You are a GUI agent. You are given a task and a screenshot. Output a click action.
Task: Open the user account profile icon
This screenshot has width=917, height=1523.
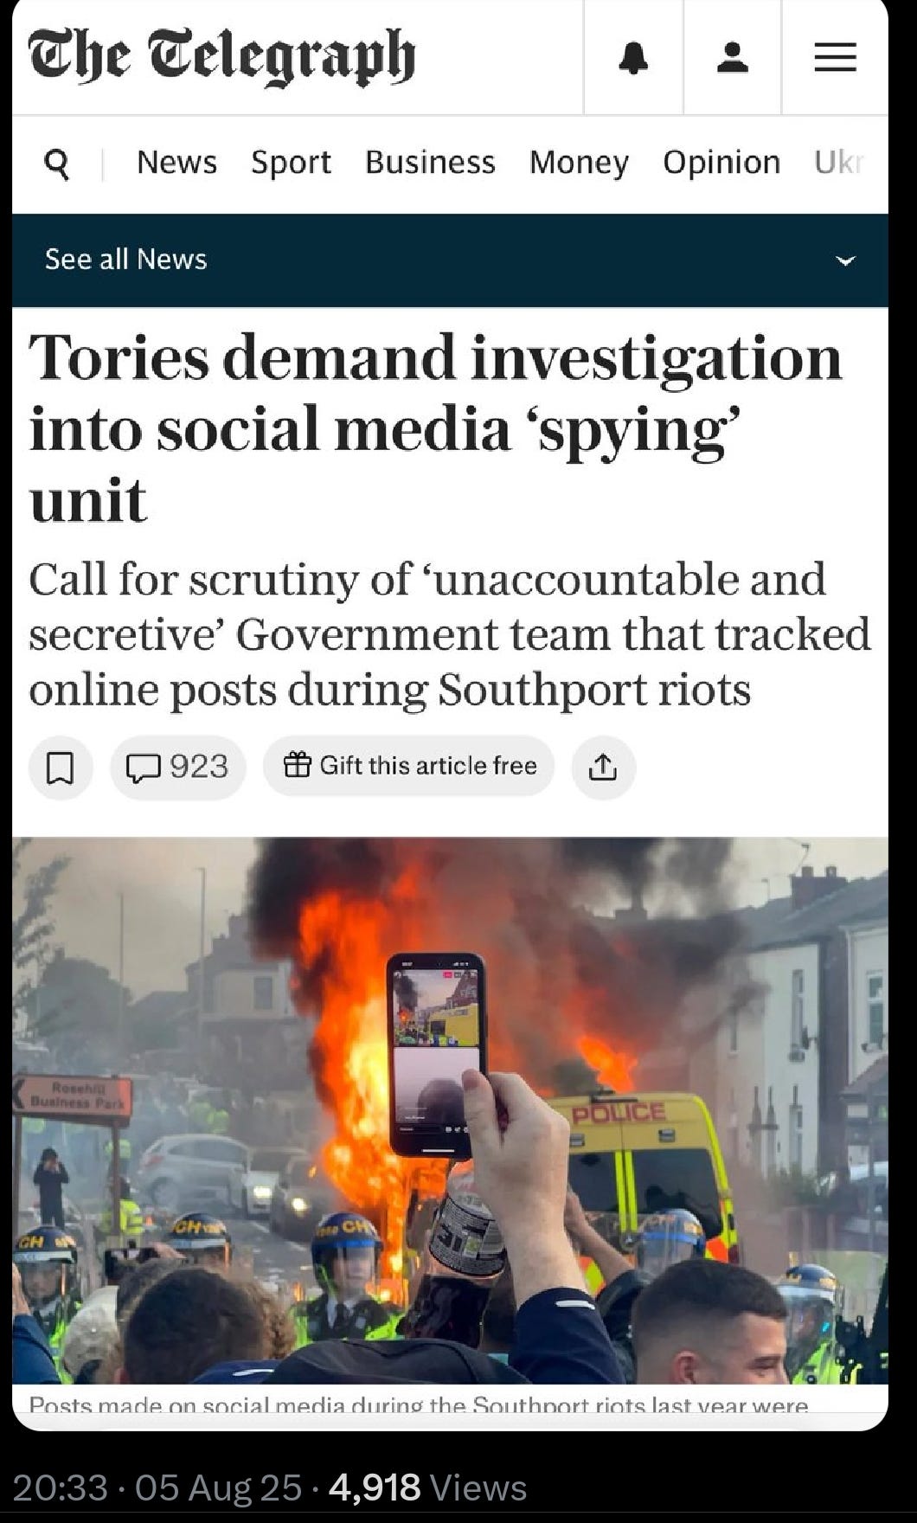click(732, 57)
